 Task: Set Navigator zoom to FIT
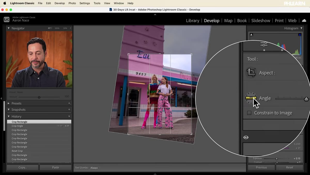[50, 28]
